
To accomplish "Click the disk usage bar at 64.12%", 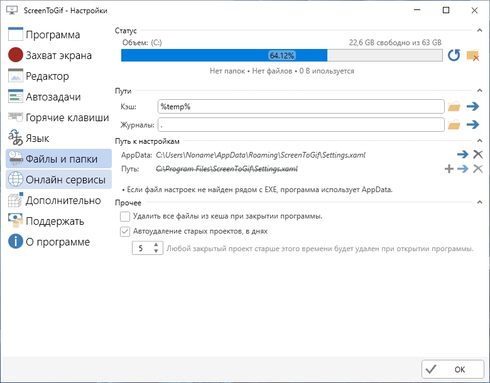I will coord(282,55).
